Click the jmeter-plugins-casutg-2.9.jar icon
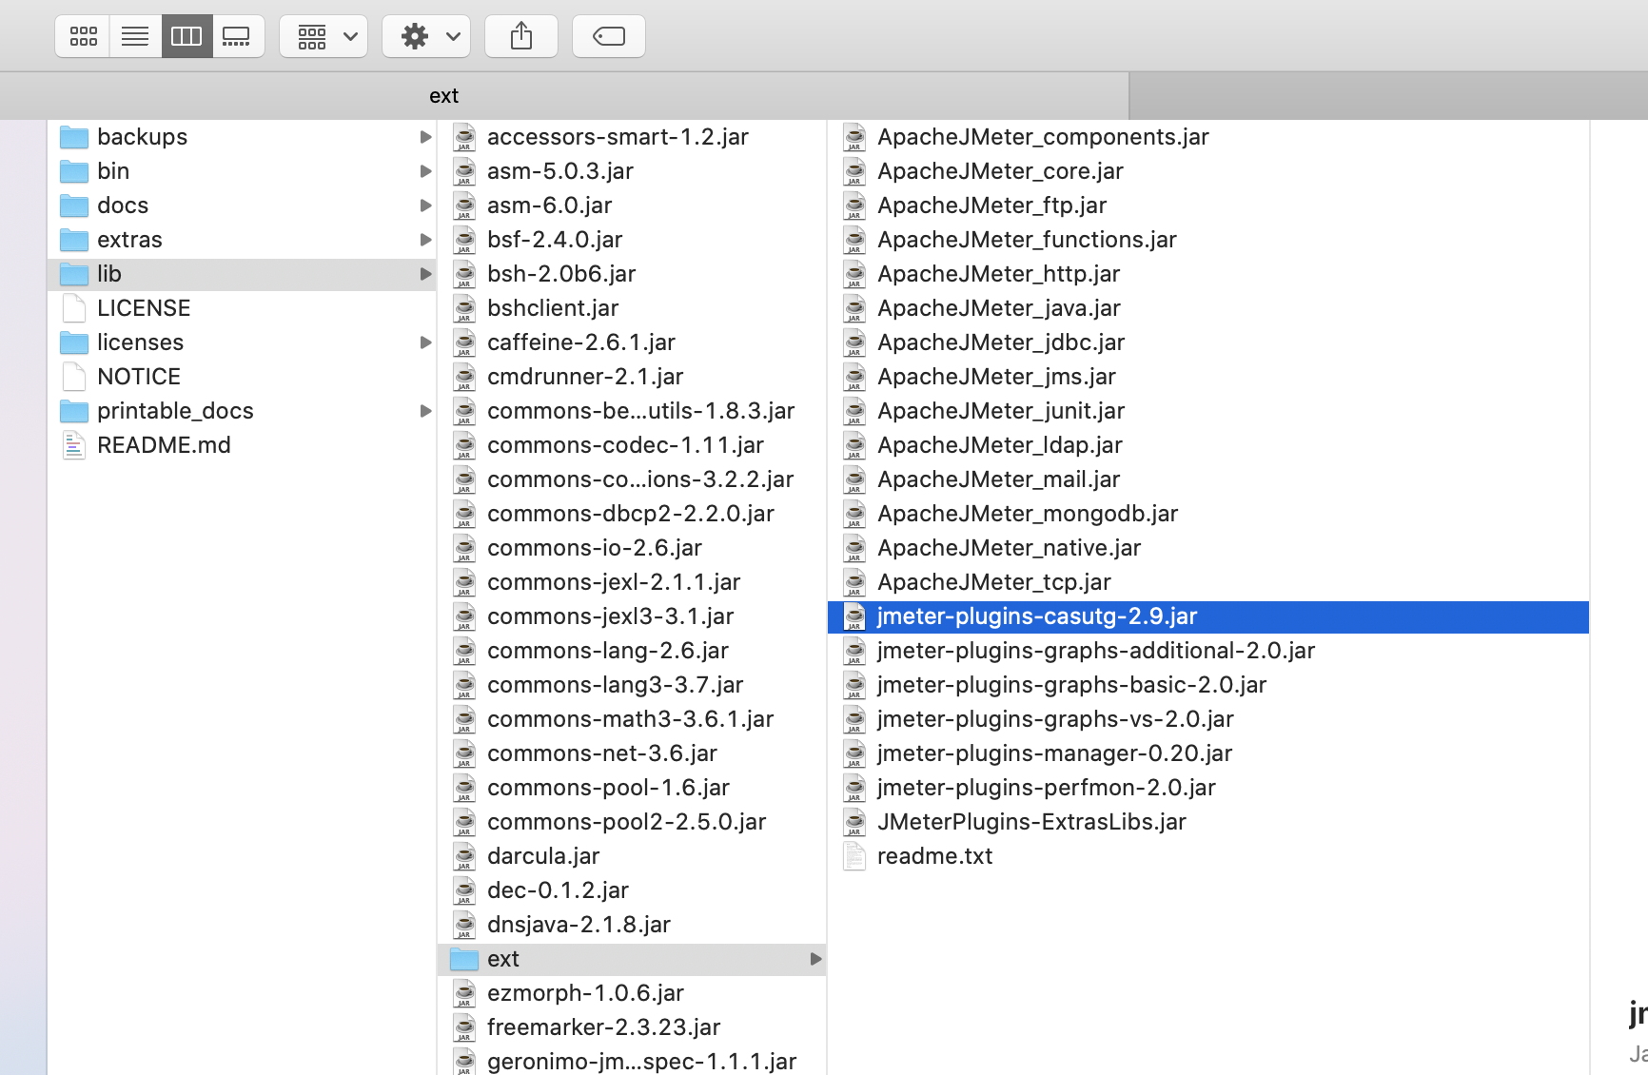Viewport: 1648px width, 1075px height. click(854, 616)
